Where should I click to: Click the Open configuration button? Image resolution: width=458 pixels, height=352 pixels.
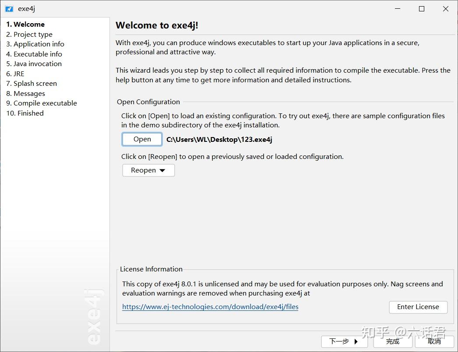click(142, 139)
